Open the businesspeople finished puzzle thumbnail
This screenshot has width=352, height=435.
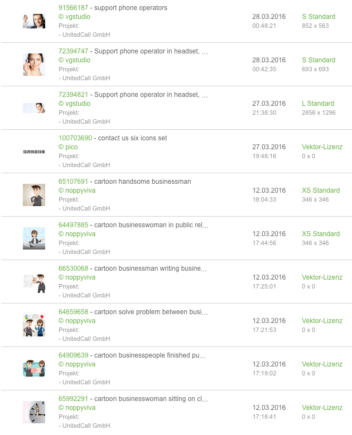34,368
